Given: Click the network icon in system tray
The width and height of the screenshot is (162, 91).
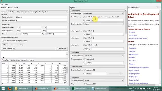Looking at the screenshot, I should click(147, 89).
